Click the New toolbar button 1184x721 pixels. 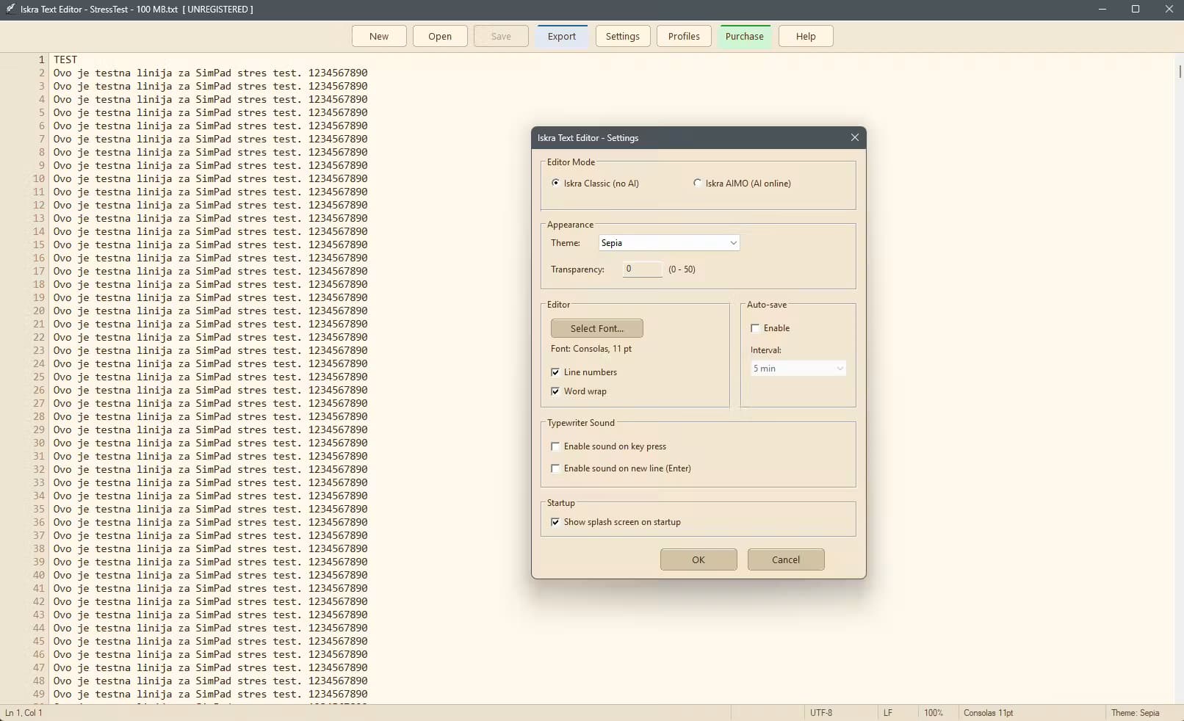[379, 36]
